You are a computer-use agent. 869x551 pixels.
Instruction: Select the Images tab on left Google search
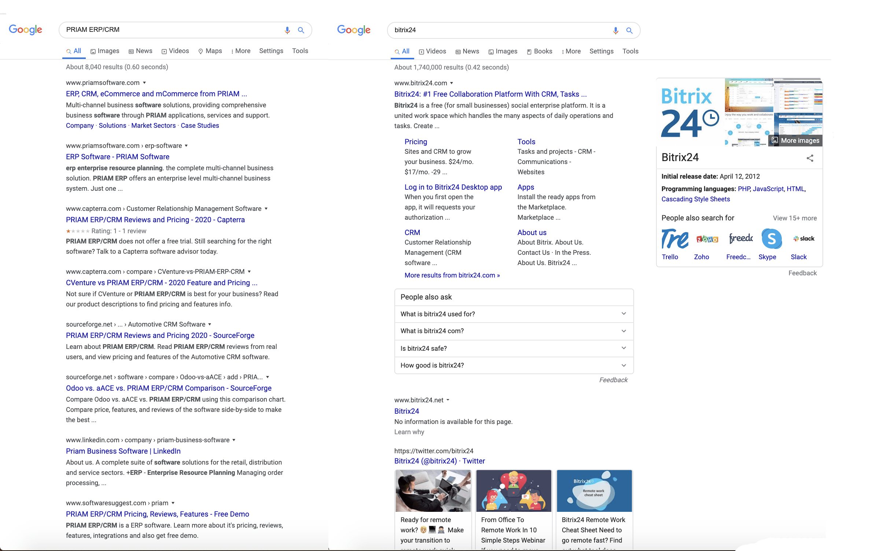(x=104, y=51)
